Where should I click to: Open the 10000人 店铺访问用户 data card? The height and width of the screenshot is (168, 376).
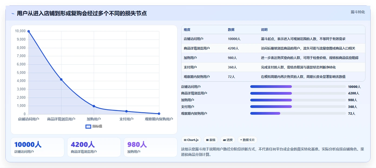click(37, 147)
